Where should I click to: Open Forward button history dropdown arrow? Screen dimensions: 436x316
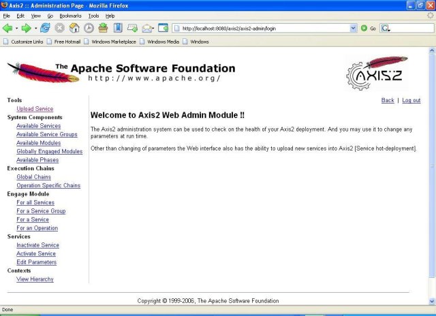(35, 29)
